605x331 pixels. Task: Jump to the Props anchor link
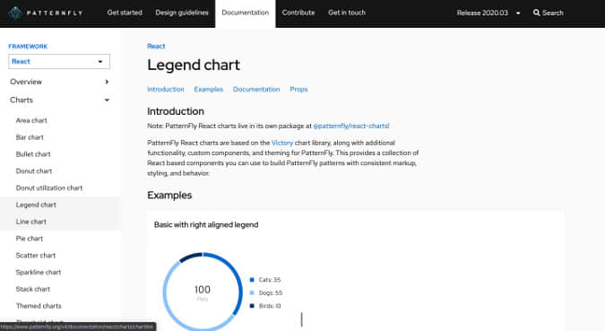pyautogui.click(x=298, y=89)
